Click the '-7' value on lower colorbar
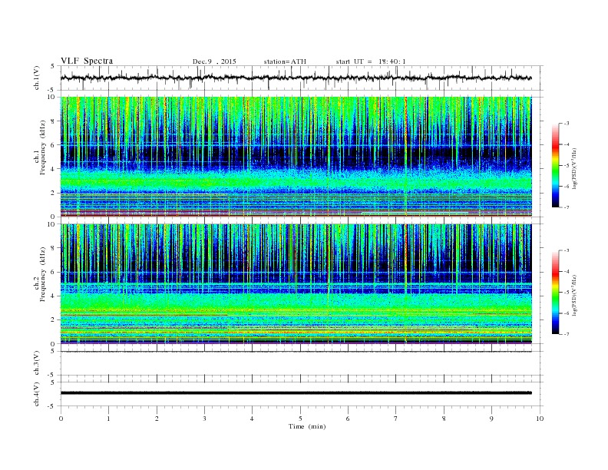Viewport: 608px width, 470px height. pos(566,334)
